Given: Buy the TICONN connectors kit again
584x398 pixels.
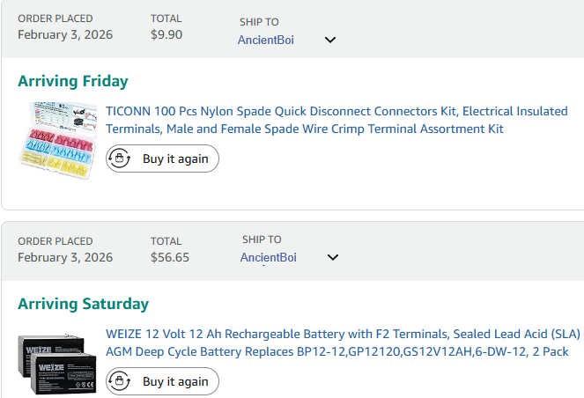Looking at the screenshot, I should [162, 158].
